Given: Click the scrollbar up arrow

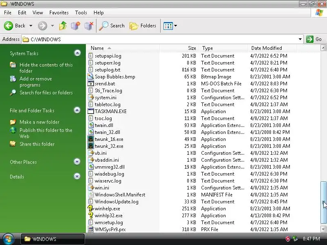Looking at the screenshot, I should click(323, 48).
